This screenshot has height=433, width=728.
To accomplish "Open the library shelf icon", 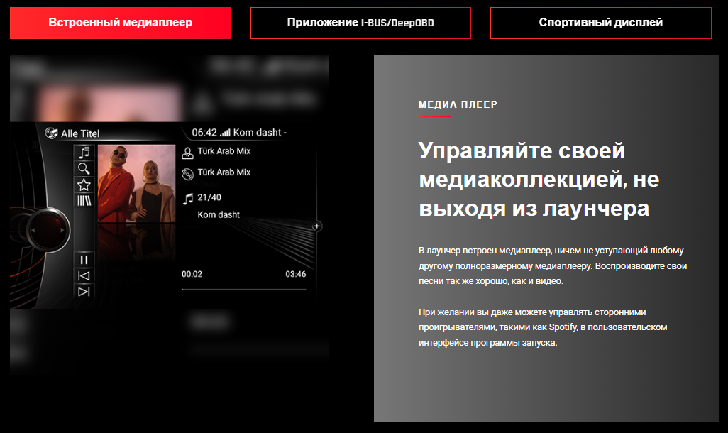I will coord(84,201).
